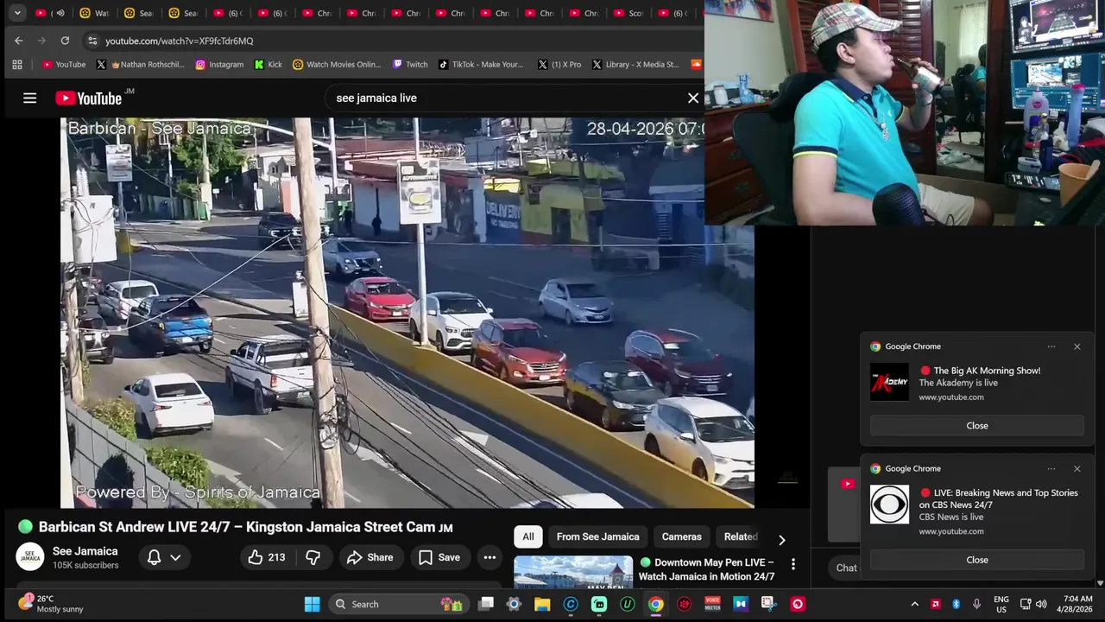Open The Big AK Morning Show notification
This screenshot has width=1105, height=622.
[x=977, y=382]
